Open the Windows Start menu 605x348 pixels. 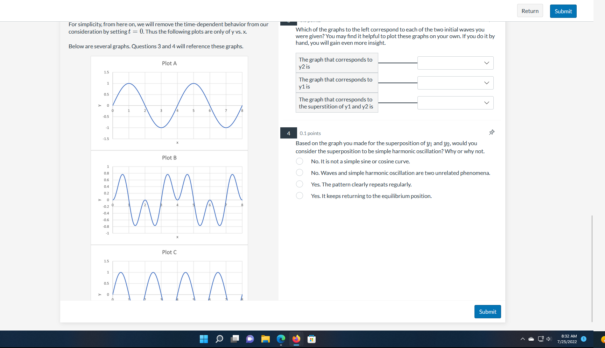click(x=203, y=339)
